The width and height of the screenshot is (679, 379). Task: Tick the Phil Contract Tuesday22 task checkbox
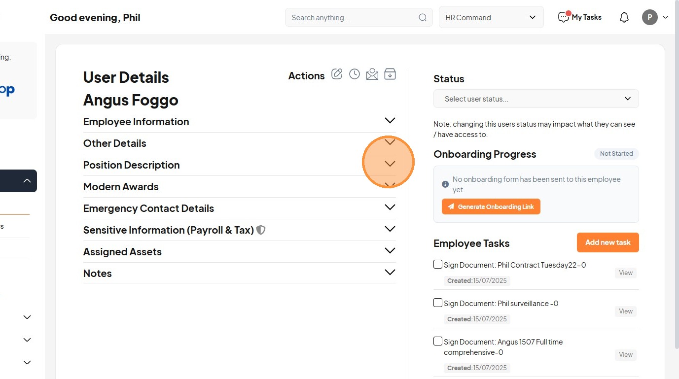coord(438,265)
